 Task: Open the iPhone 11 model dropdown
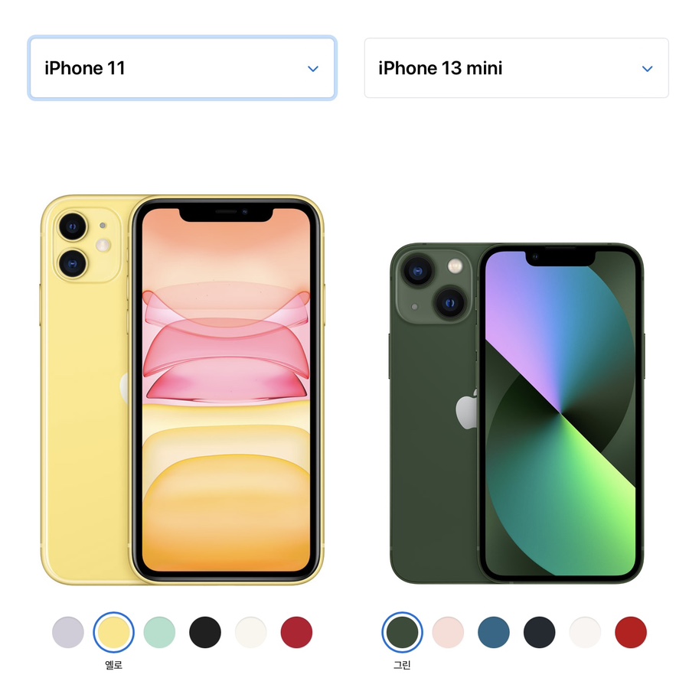tap(182, 68)
